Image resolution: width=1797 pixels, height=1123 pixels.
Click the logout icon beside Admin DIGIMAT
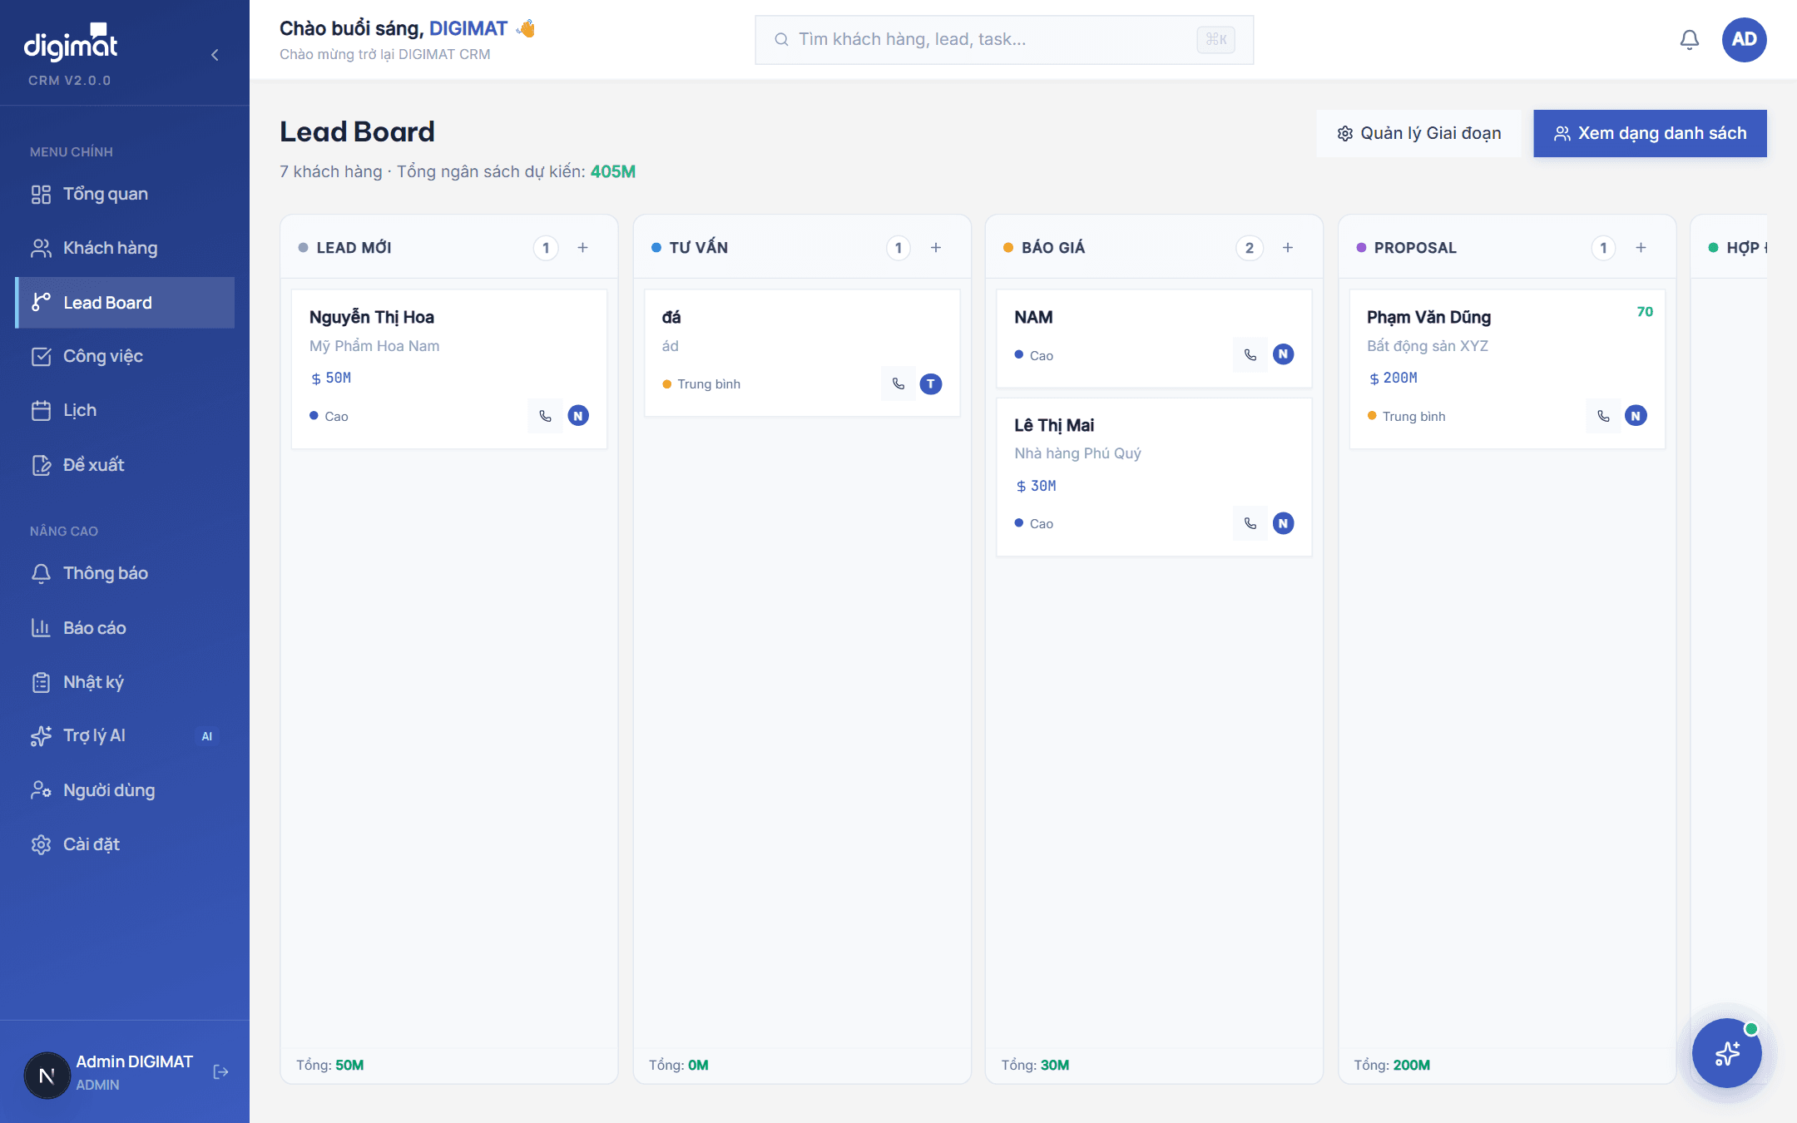(220, 1071)
